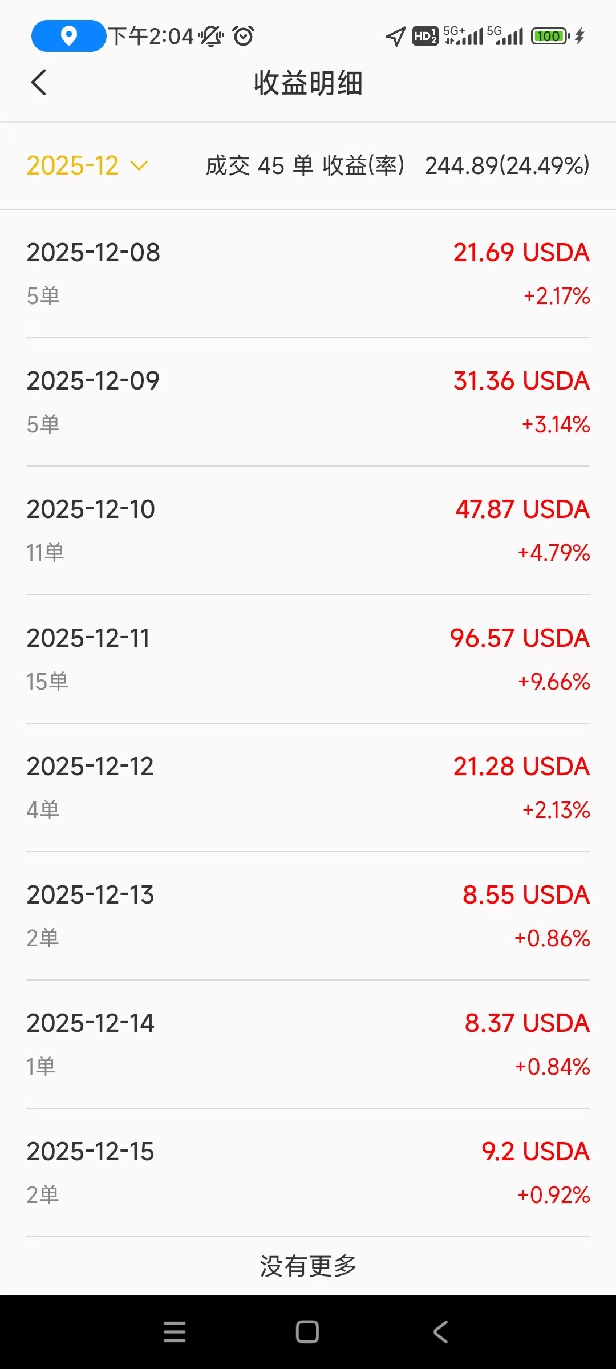Tap the muted bell status icon
The image size is (616, 1369).
(211, 36)
